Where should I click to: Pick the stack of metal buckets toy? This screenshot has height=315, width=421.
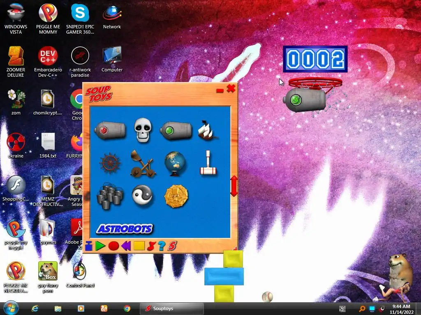(x=110, y=196)
